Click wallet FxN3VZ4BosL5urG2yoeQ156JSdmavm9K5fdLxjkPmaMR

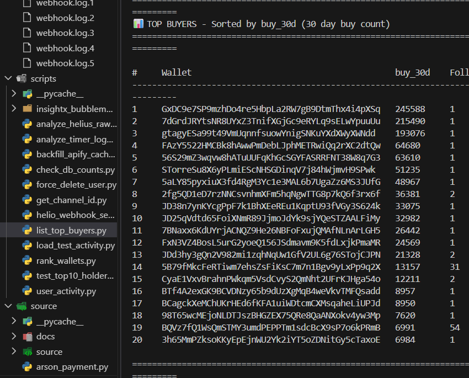coord(271,243)
